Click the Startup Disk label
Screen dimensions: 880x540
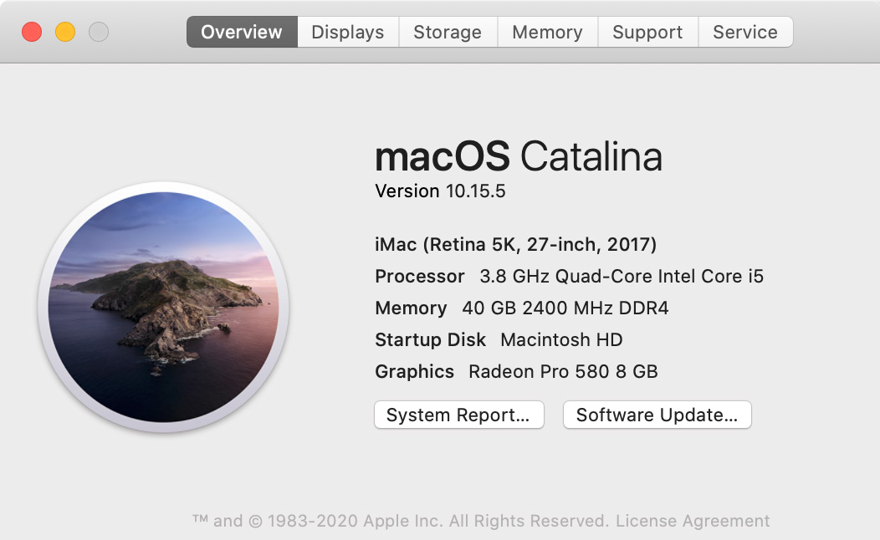(431, 340)
